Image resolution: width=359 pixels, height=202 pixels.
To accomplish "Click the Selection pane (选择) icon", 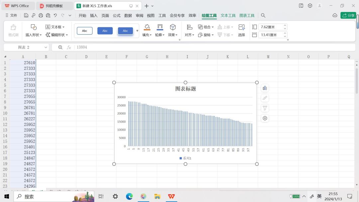I will [242, 30].
